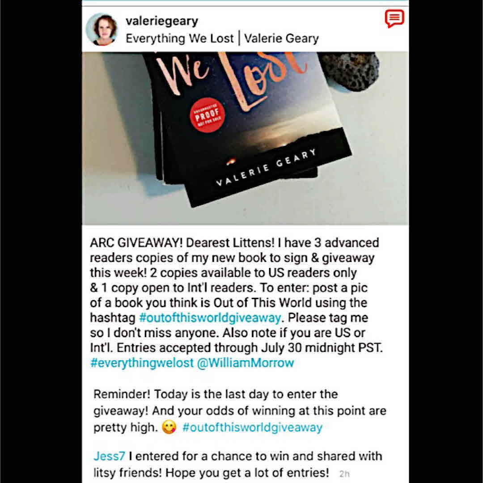This screenshot has height=483, width=483.
Task: Open the book cover photo
Action: click(x=245, y=138)
